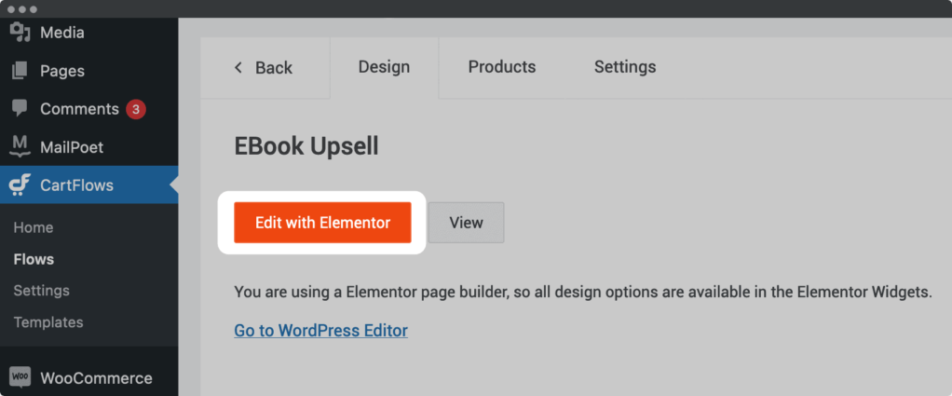Open the MailPoet menu item
Viewport: 952px width, 396px height.
(72, 147)
